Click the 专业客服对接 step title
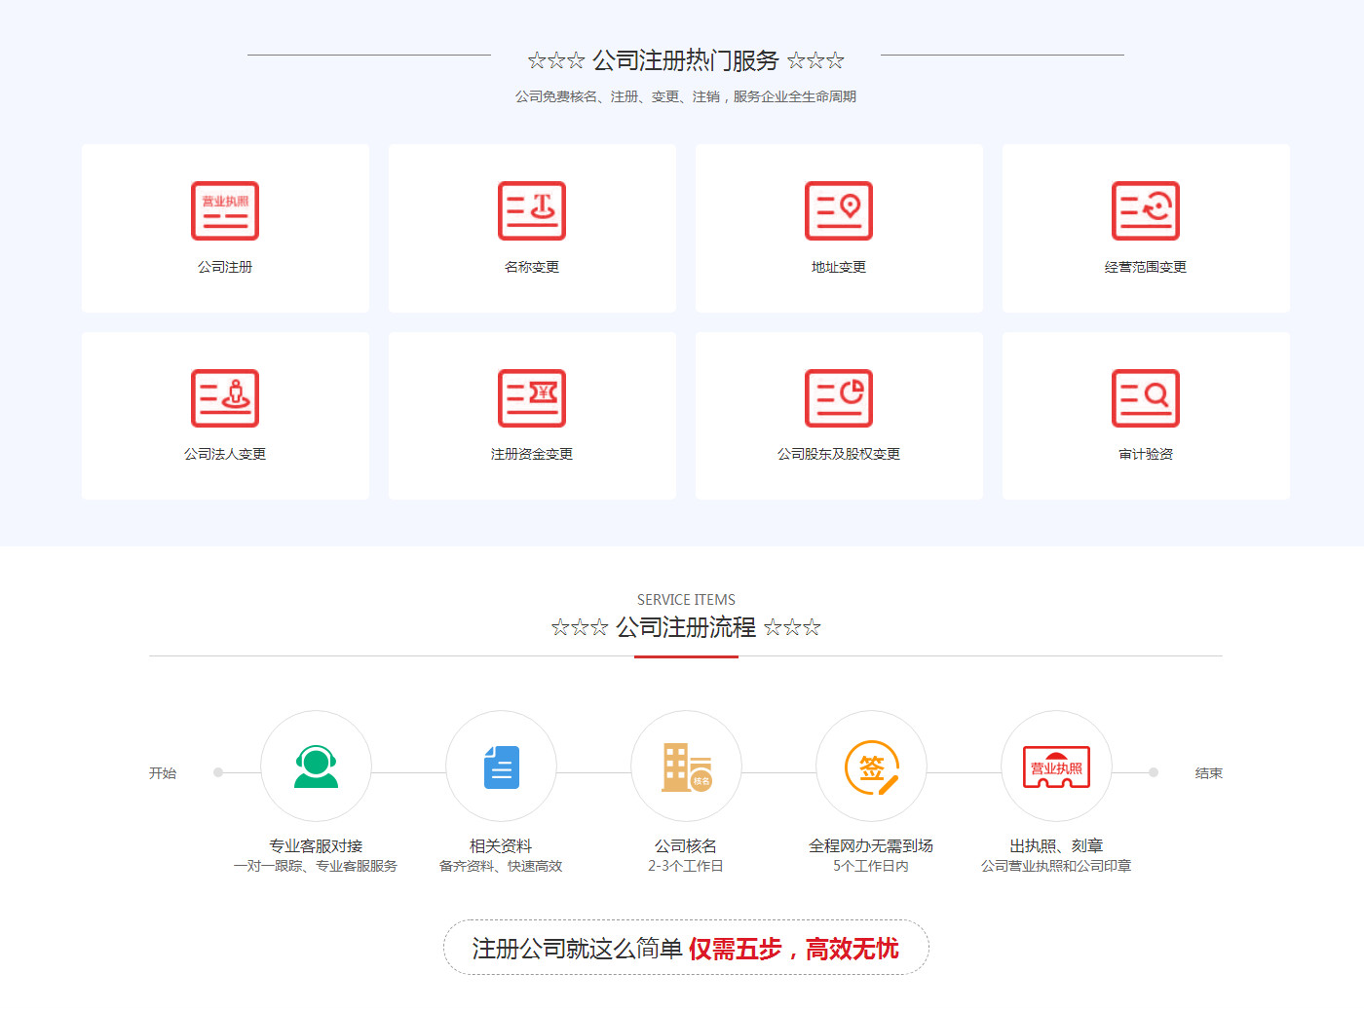The image size is (1364, 1010). (x=316, y=845)
